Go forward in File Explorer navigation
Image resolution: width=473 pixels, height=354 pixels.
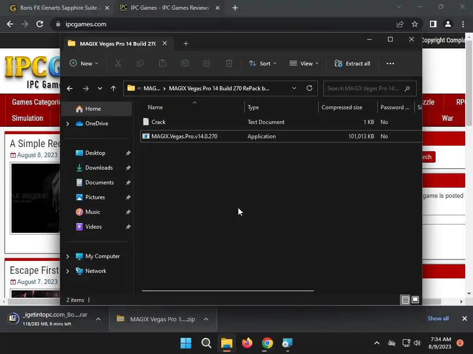(85, 88)
